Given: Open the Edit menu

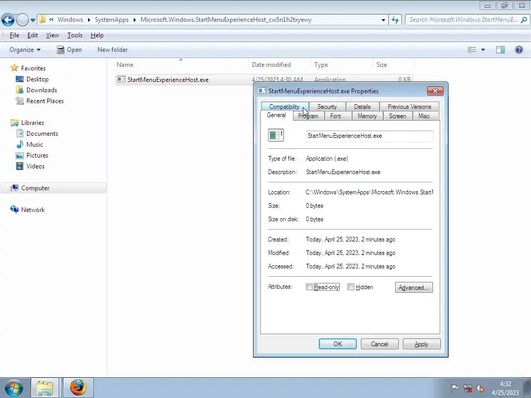Looking at the screenshot, I should [x=33, y=35].
